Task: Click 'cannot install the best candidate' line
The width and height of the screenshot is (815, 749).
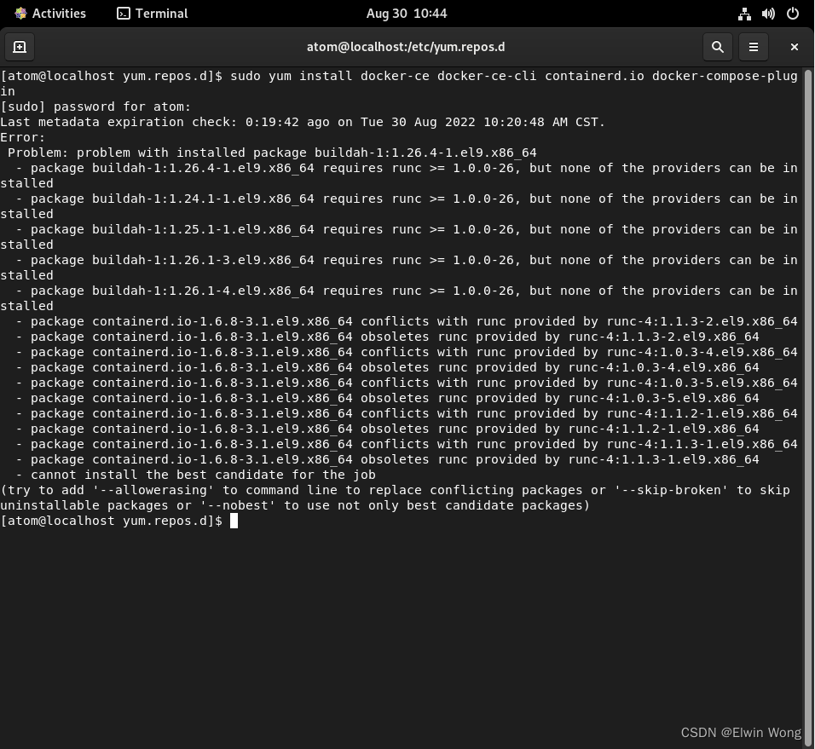Action: [x=195, y=475]
